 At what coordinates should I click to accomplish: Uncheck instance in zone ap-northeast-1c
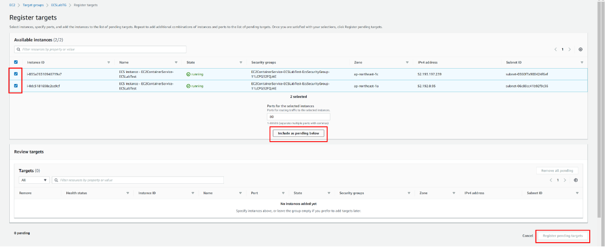[x=16, y=74]
